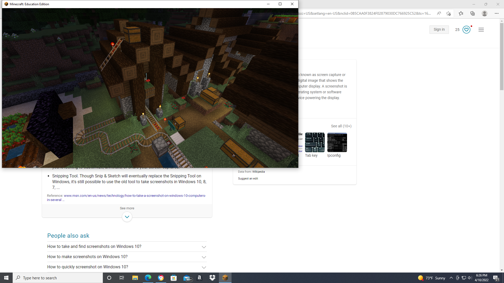Click the Ipconfig label

coord(334,155)
